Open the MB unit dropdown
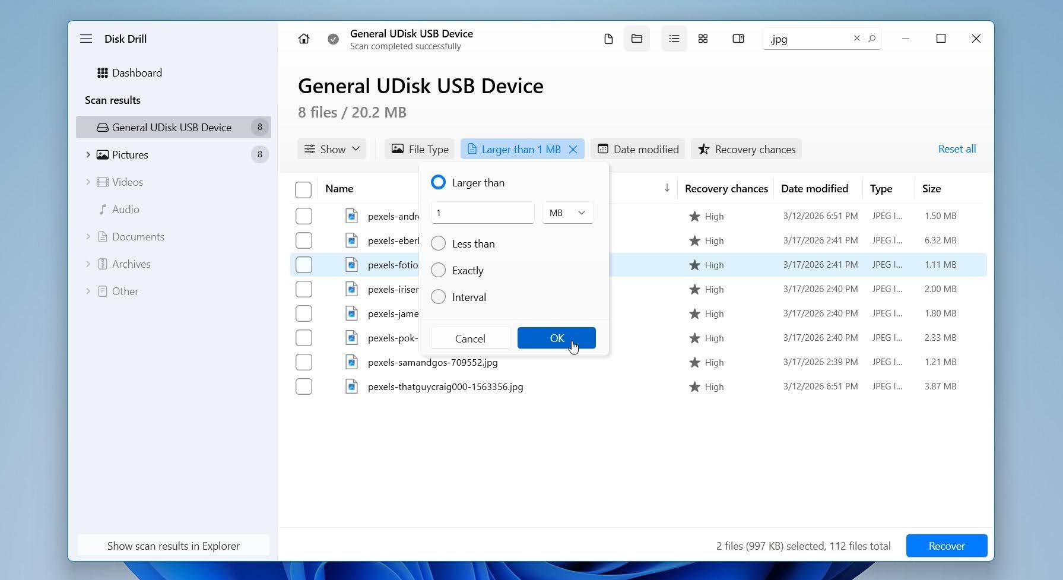 (568, 213)
